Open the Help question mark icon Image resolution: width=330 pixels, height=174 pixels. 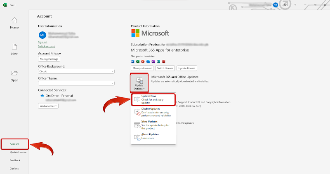(295, 5)
